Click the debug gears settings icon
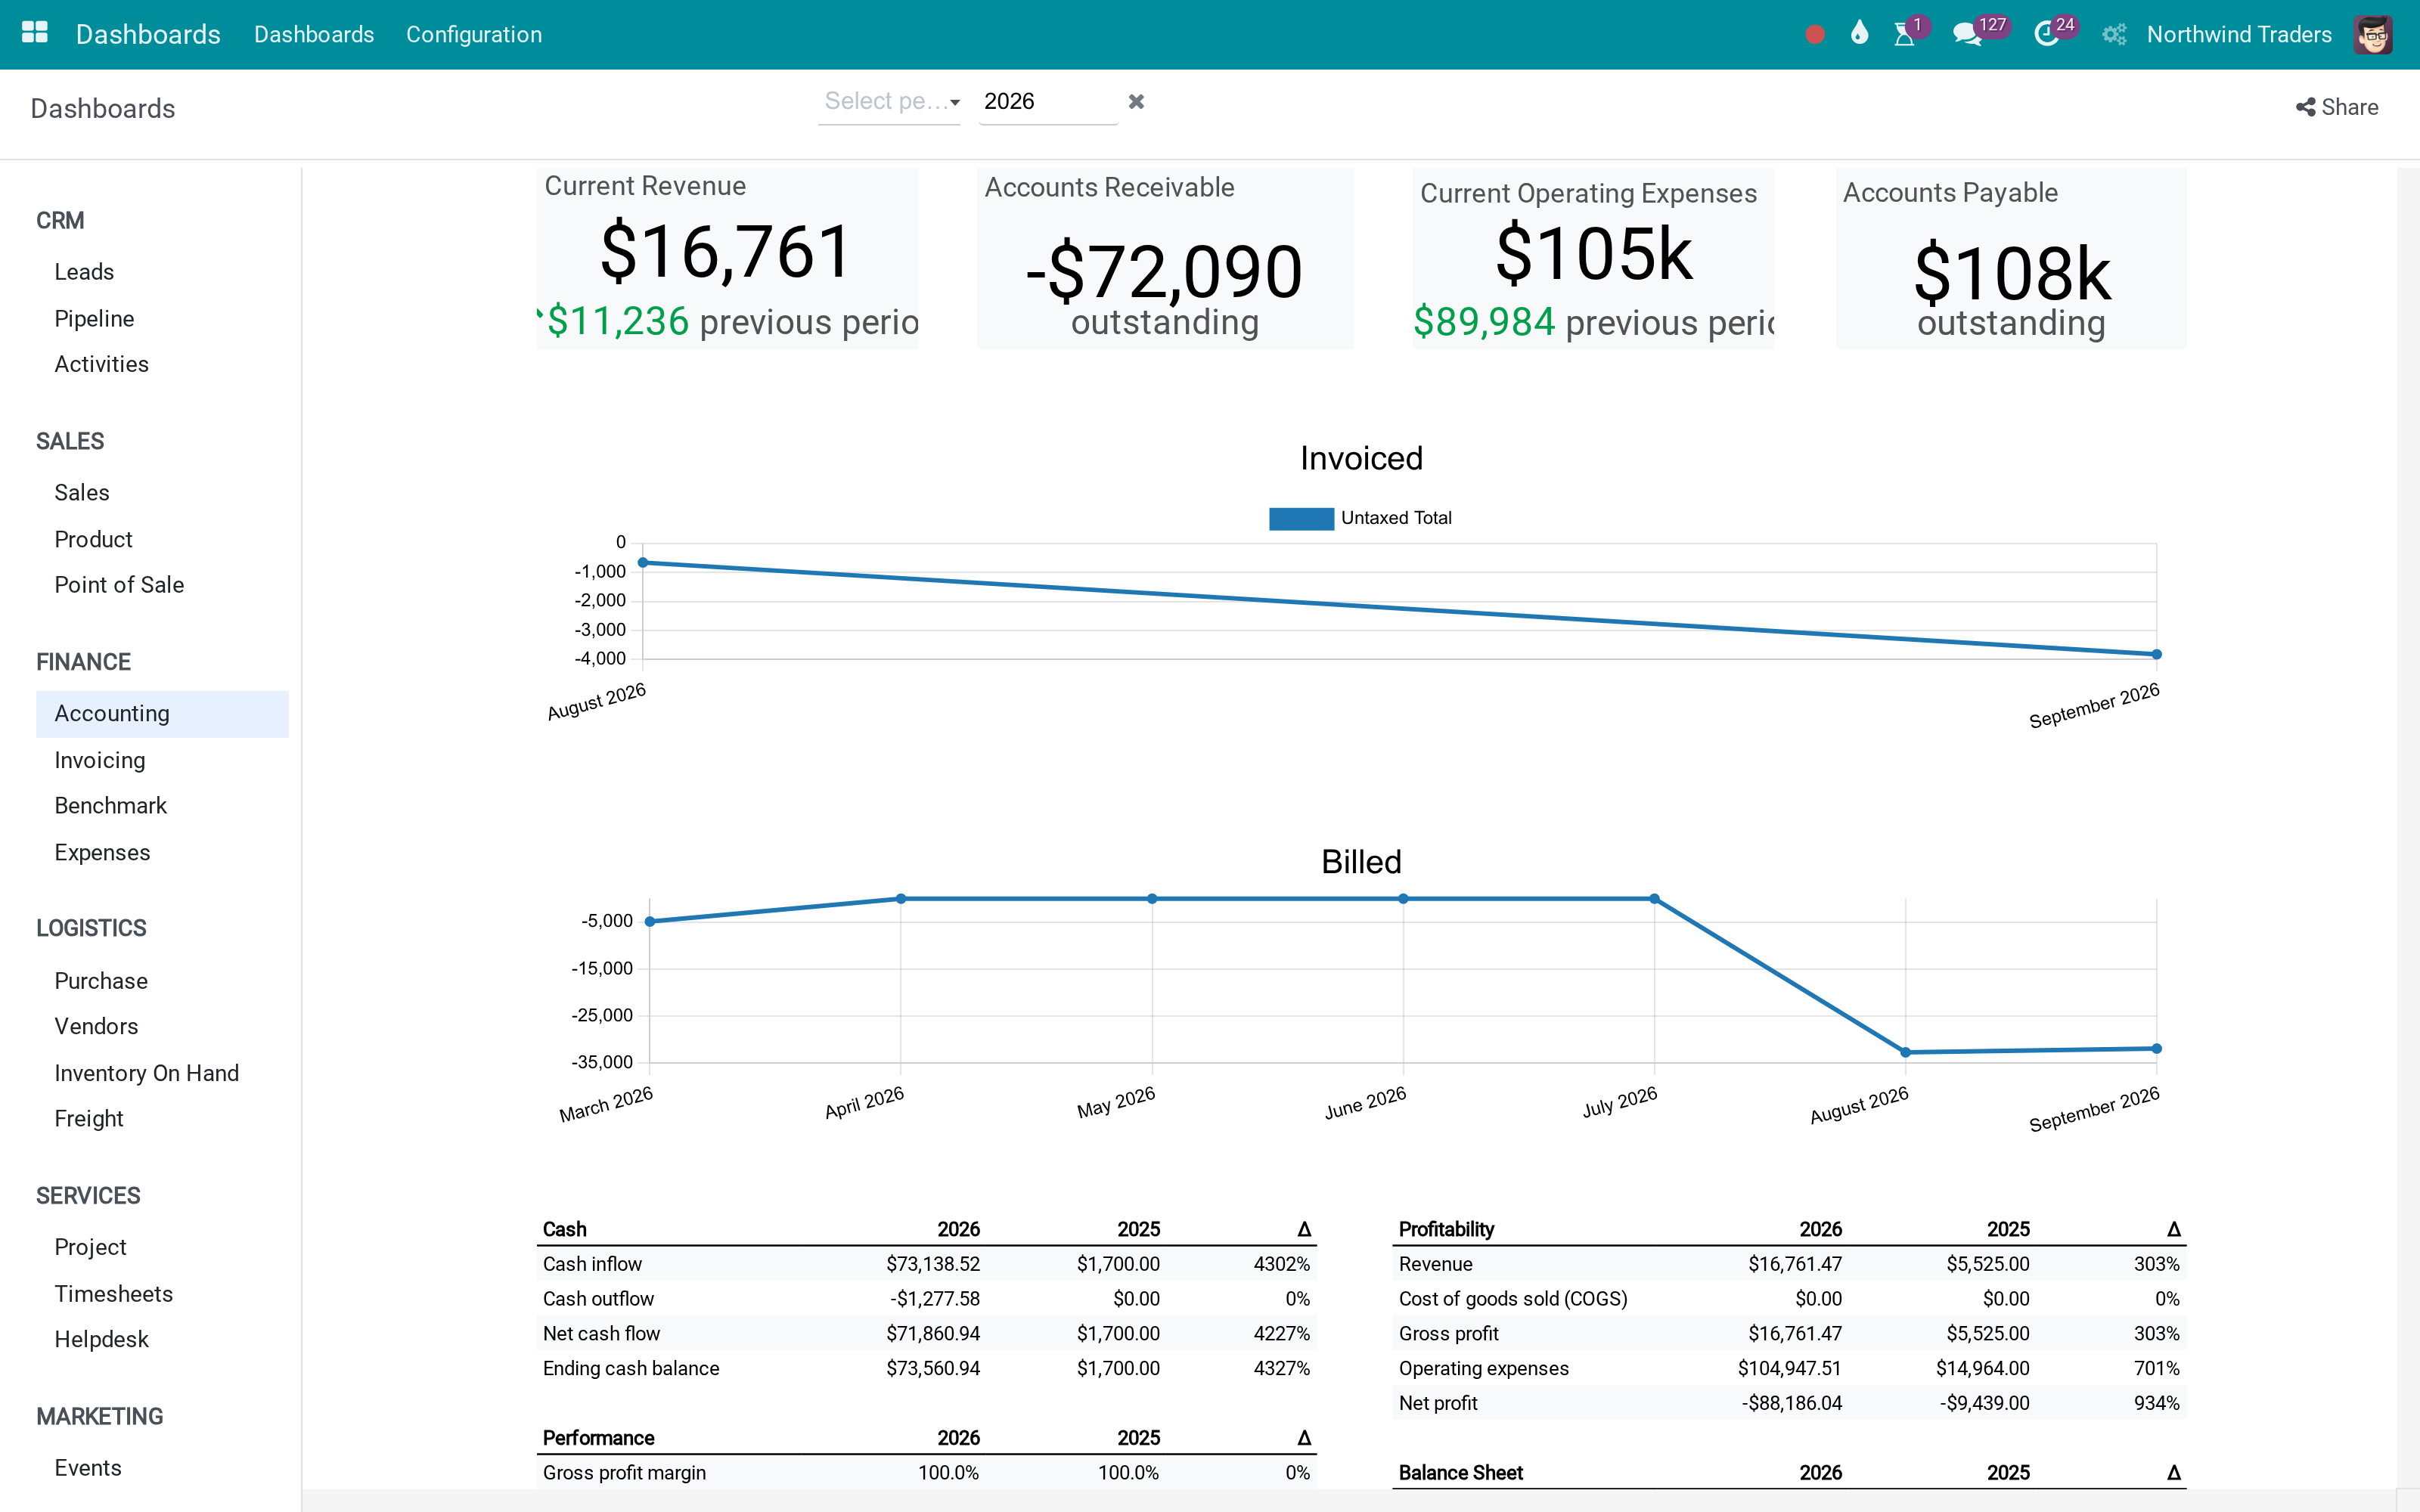The height and width of the screenshot is (1512, 2420). point(2113,35)
